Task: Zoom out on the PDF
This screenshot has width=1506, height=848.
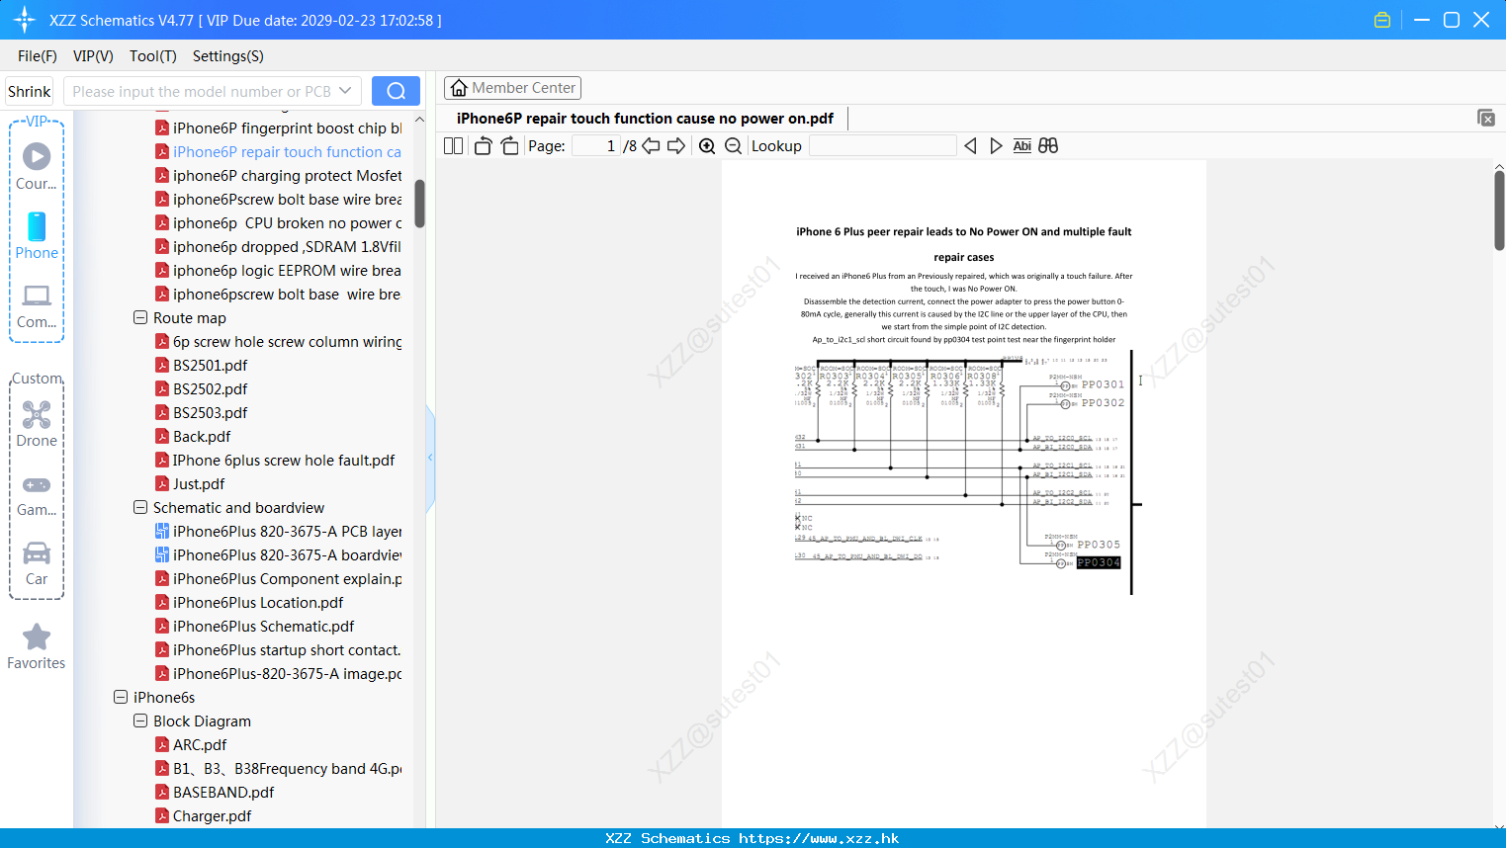Action: (x=734, y=145)
